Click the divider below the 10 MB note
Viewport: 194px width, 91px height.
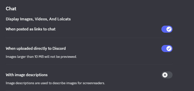click(x=89, y=64)
